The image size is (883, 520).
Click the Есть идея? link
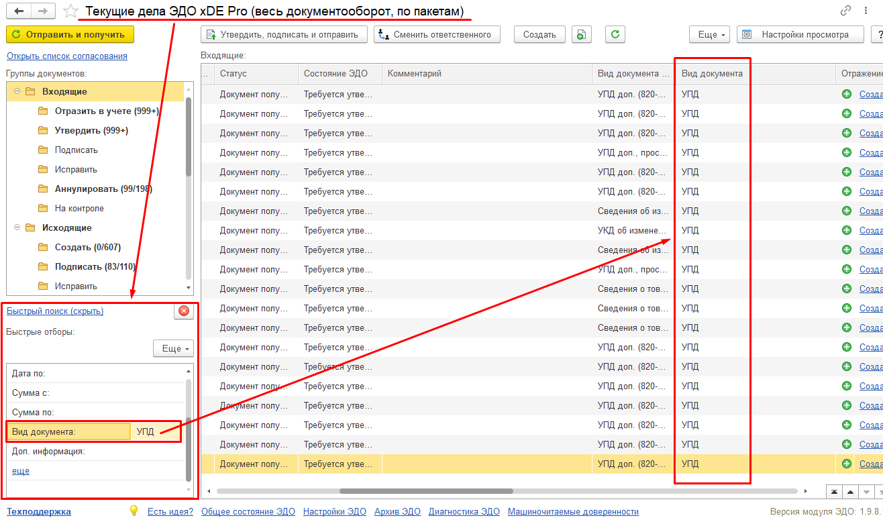[x=170, y=511]
